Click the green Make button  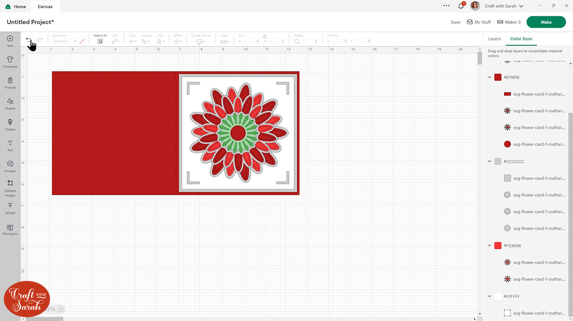point(546,22)
